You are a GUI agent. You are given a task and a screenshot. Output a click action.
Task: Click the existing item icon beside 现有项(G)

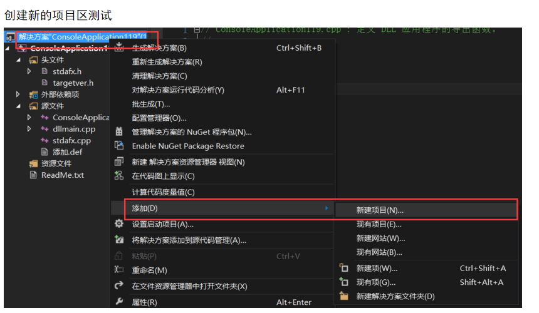(343, 282)
